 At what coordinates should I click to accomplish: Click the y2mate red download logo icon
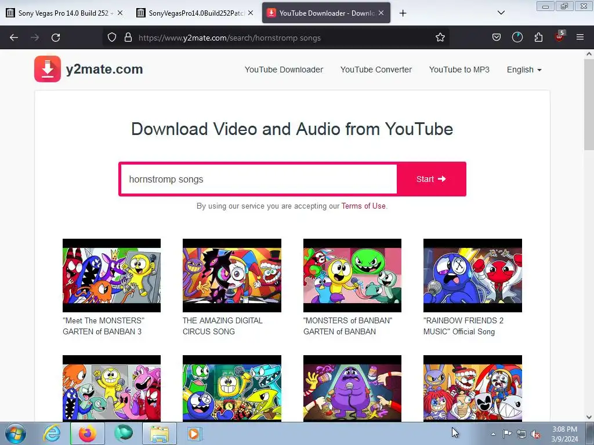coord(48,69)
